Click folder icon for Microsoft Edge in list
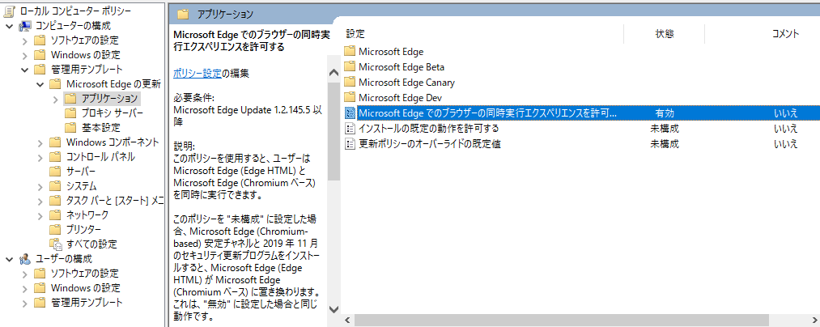 [350, 51]
